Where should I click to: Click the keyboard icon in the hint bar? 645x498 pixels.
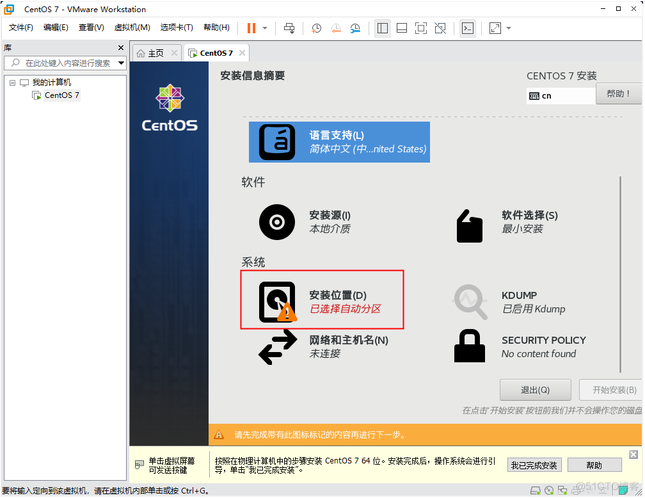coord(139,465)
